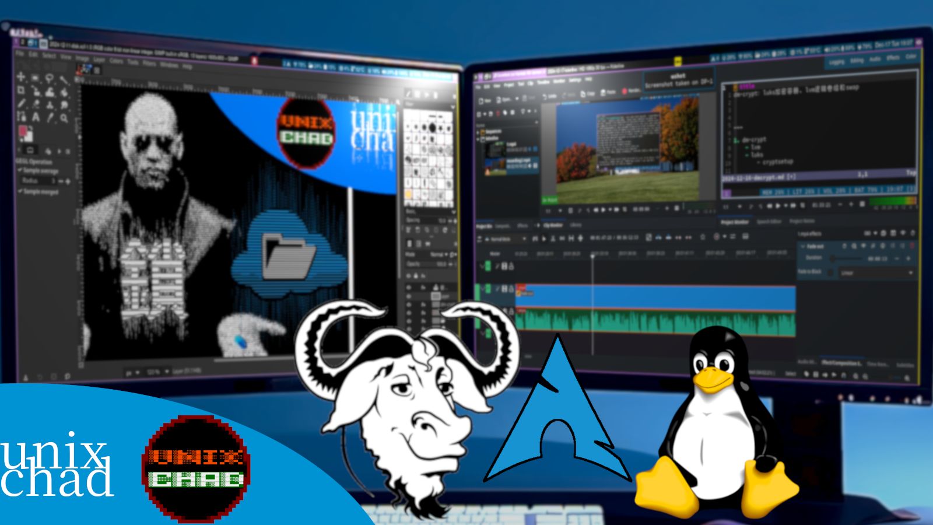Select the Move tool in GIMP toolbox
This screenshot has width=933, height=525.
tap(20, 77)
